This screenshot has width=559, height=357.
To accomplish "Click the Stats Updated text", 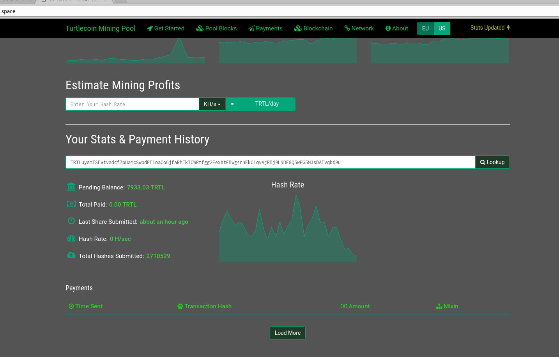I will (x=487, y=28).
